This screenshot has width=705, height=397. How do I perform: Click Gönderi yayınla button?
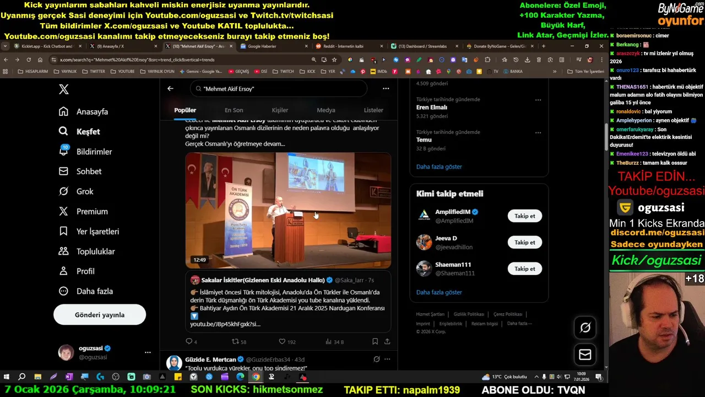100,315
